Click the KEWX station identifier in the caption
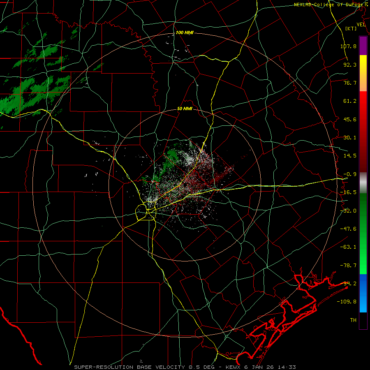The width and height of the screenshot is (370, 370). [234, 367]
